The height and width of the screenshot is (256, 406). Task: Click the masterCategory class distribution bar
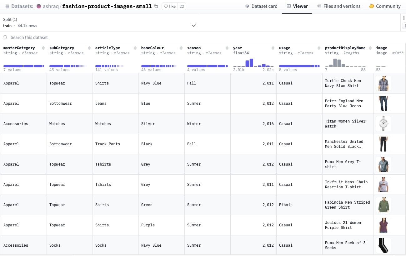click(24, 66)
